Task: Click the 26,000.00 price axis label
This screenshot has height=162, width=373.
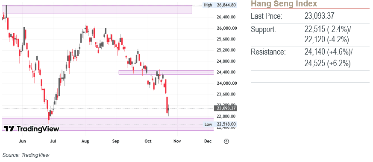Action: [227, 28]
